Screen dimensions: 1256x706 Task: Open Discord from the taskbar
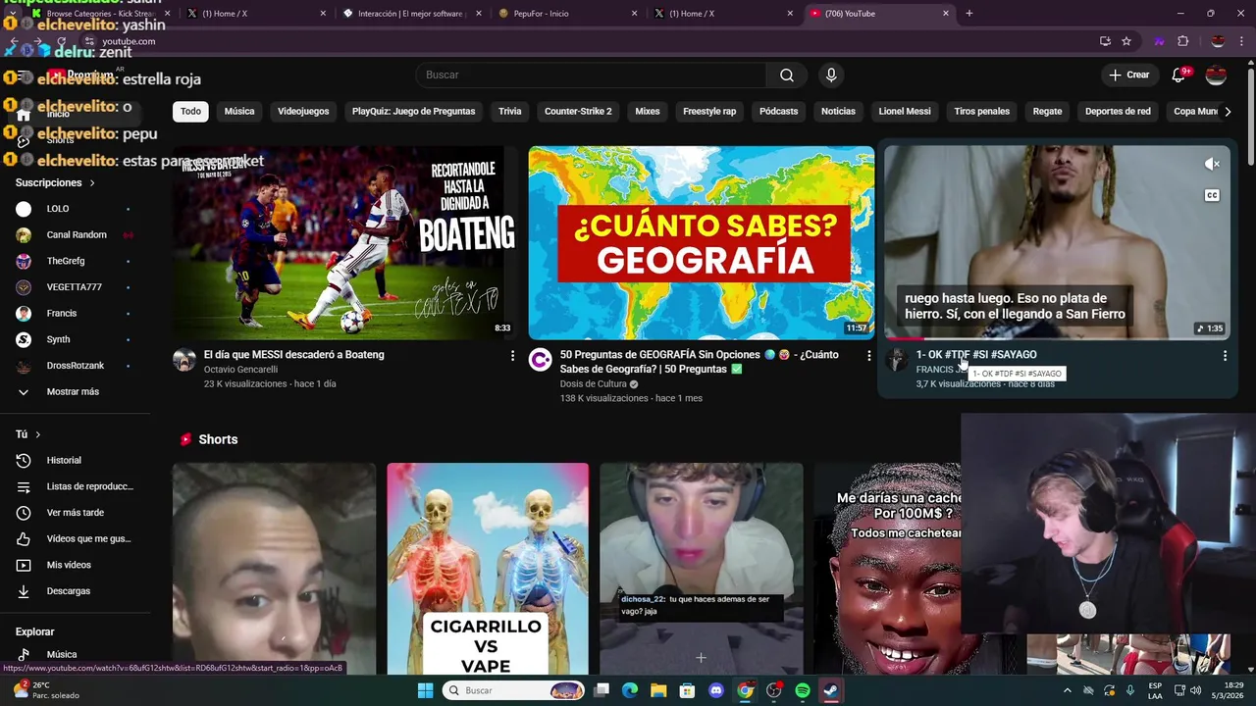715,690
